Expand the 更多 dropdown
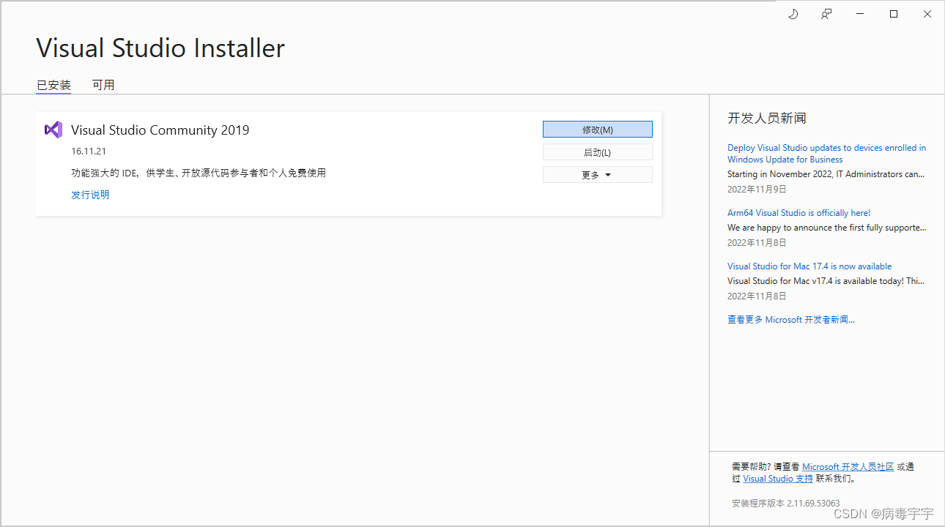Image resolution: width=945 pixels, height=527 pixels. (x=597, y=175)
